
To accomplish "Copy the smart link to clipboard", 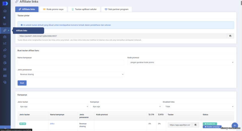I will [x=230, y=36].
